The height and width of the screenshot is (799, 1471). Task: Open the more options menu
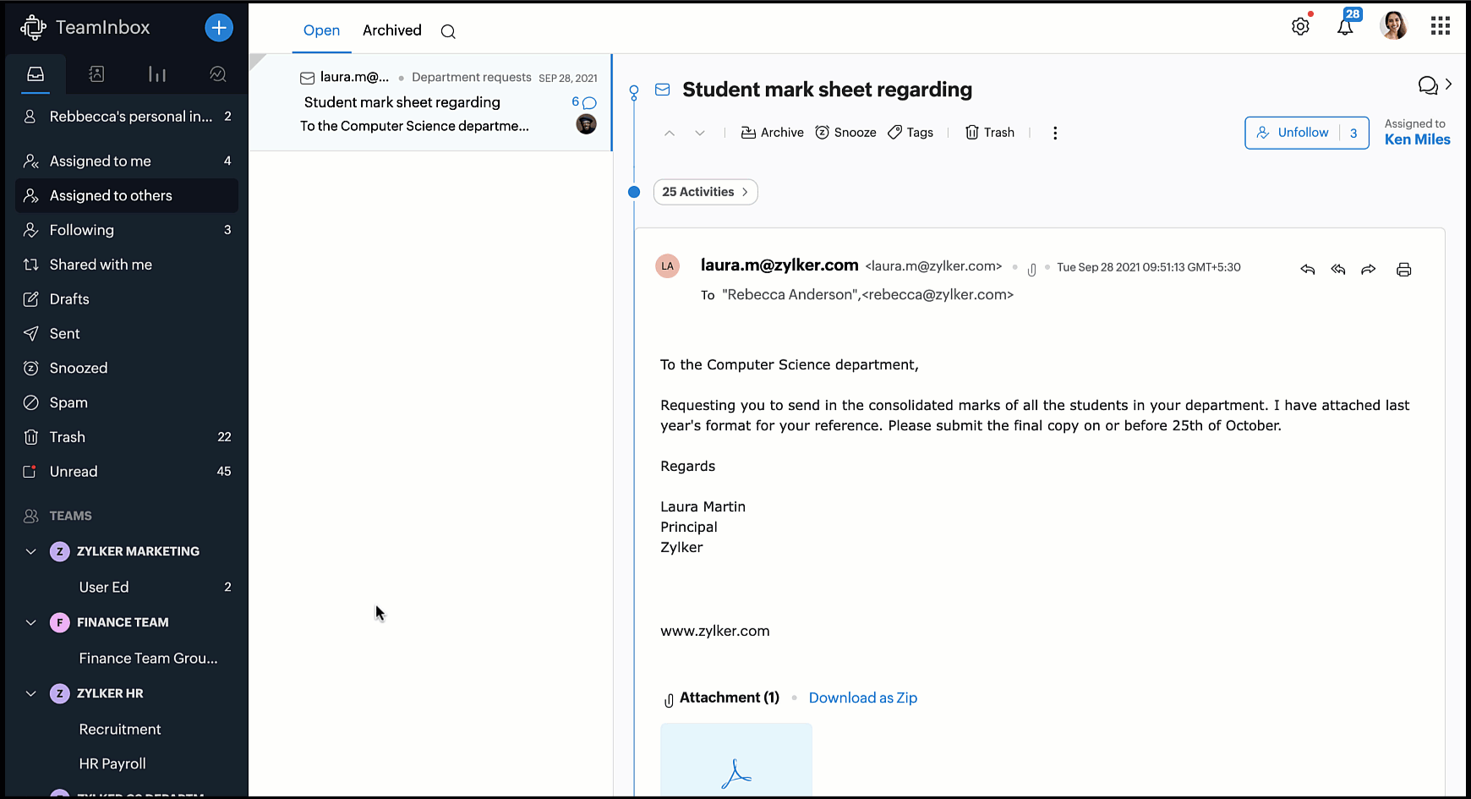(x=1055, y=133)
